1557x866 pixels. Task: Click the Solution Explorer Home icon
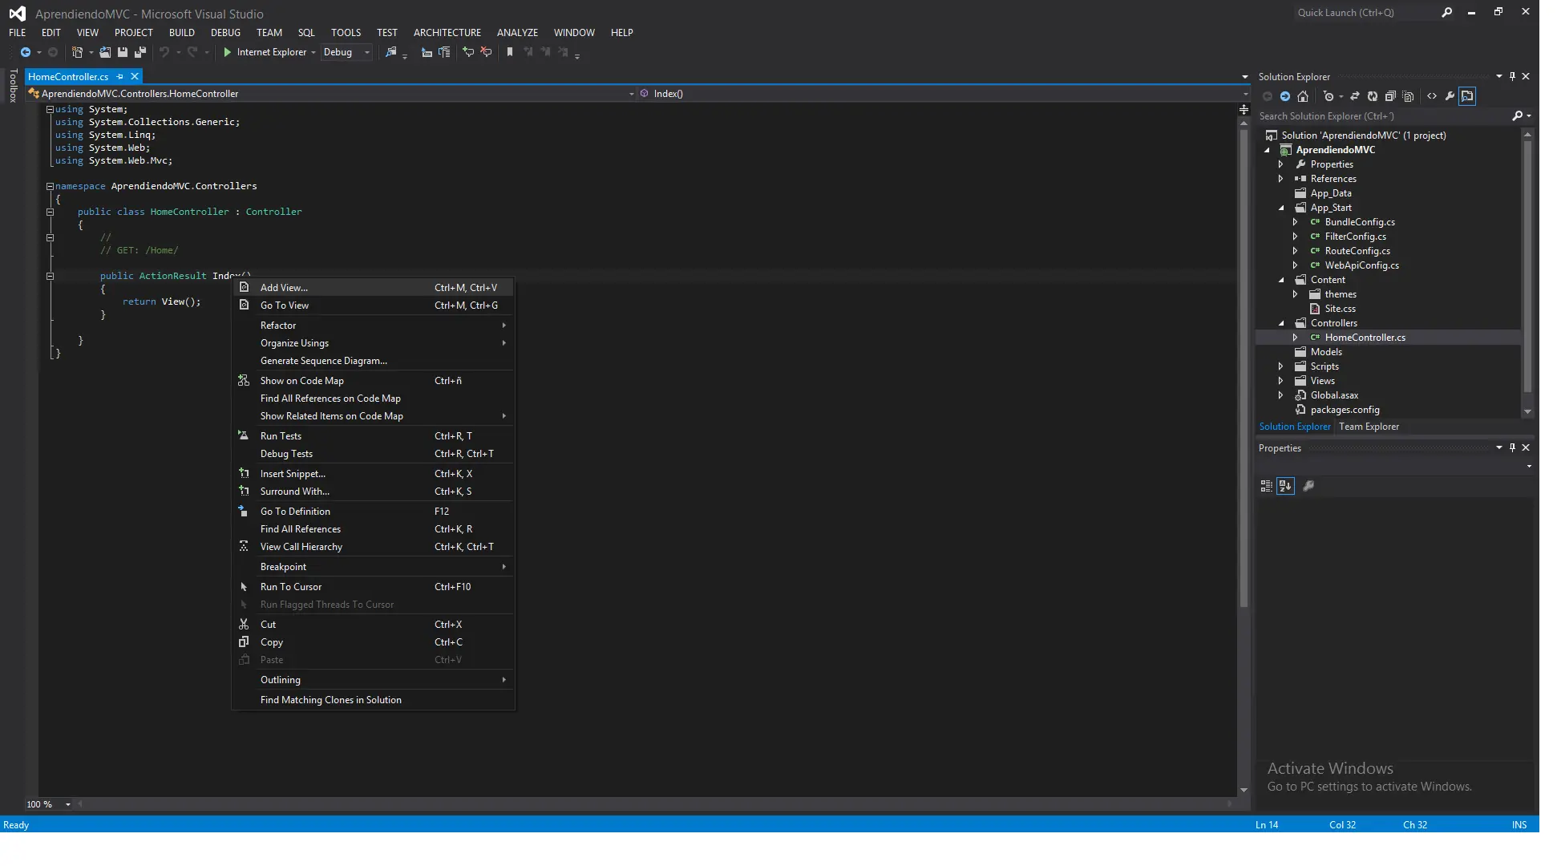[1303, 96]
